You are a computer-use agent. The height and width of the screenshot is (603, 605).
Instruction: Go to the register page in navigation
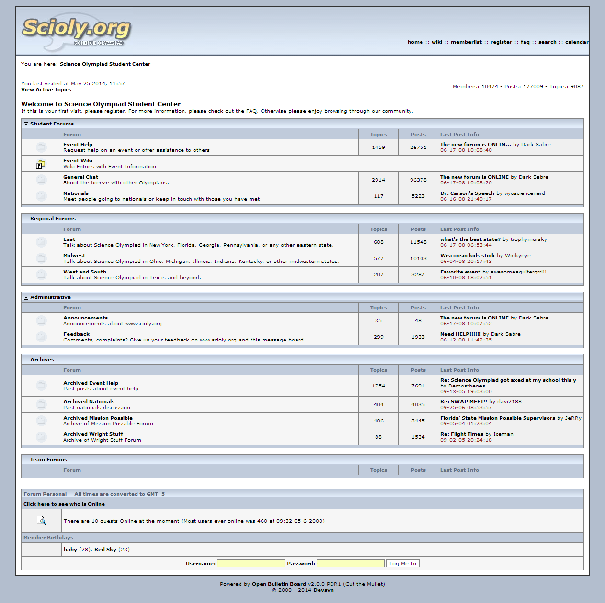(501, 42)
